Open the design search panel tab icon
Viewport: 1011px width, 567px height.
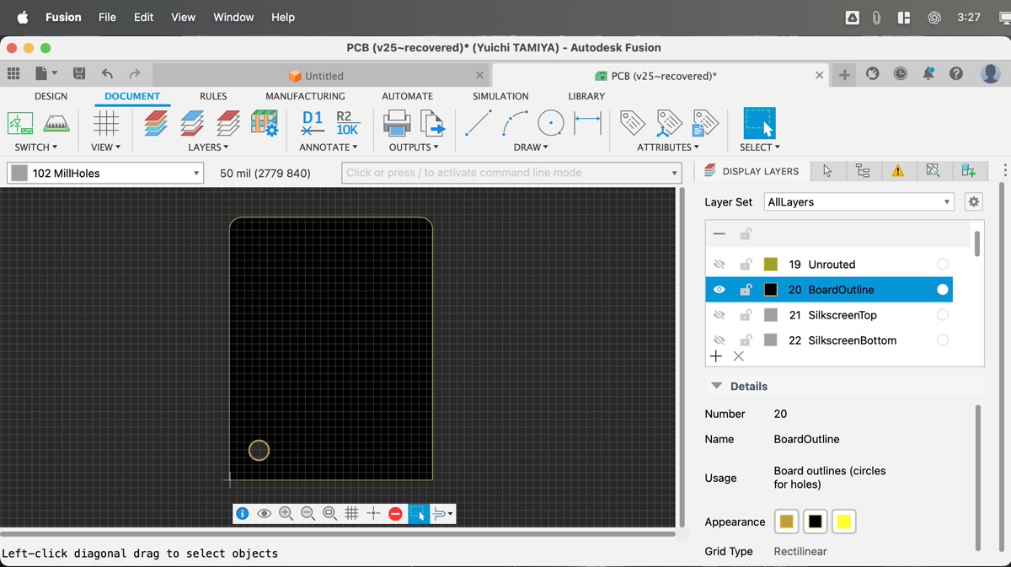[x=933, y=171]
